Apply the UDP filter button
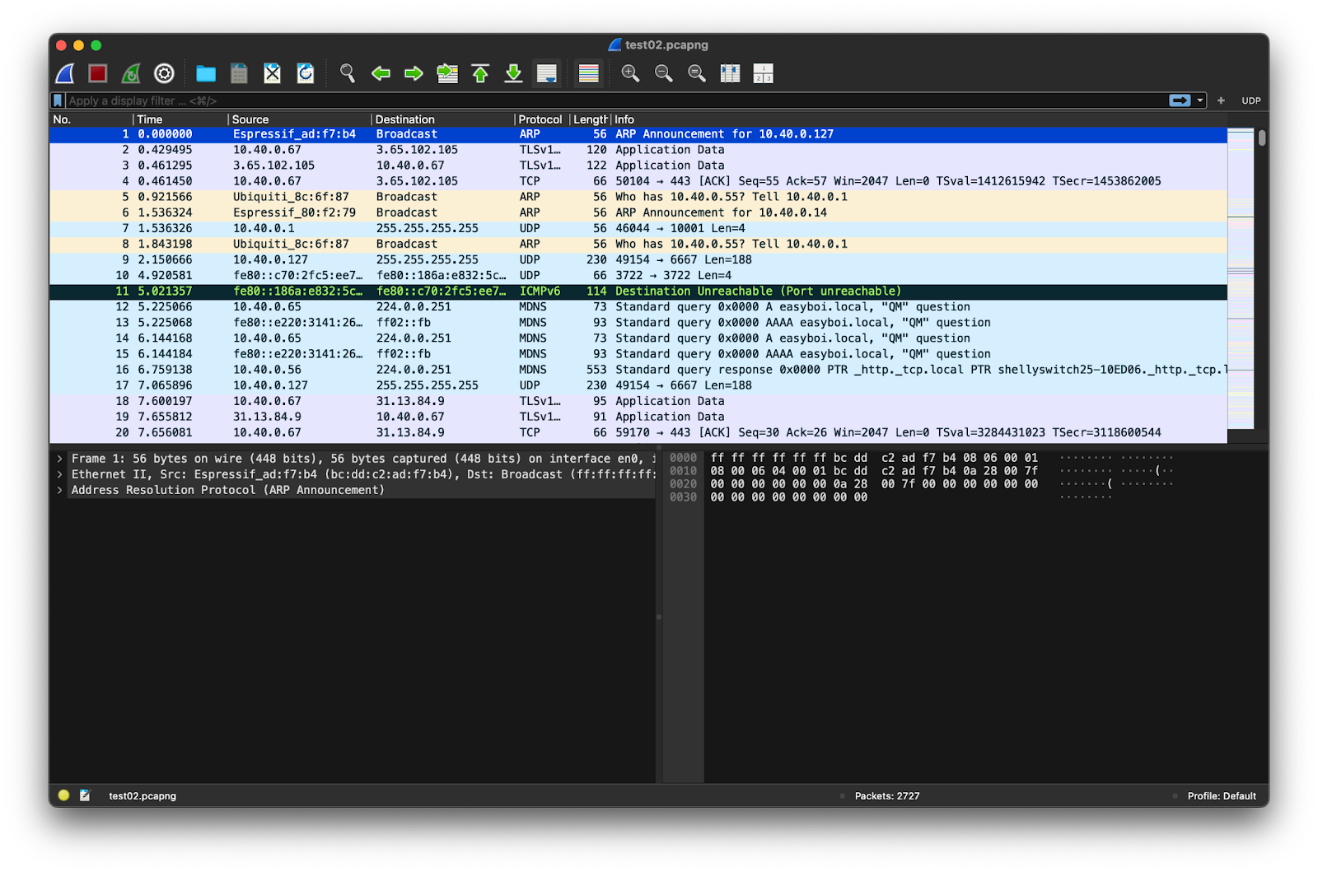Screen dimensions: 1318x872 pyautogui.click(x=1250, y=100)
